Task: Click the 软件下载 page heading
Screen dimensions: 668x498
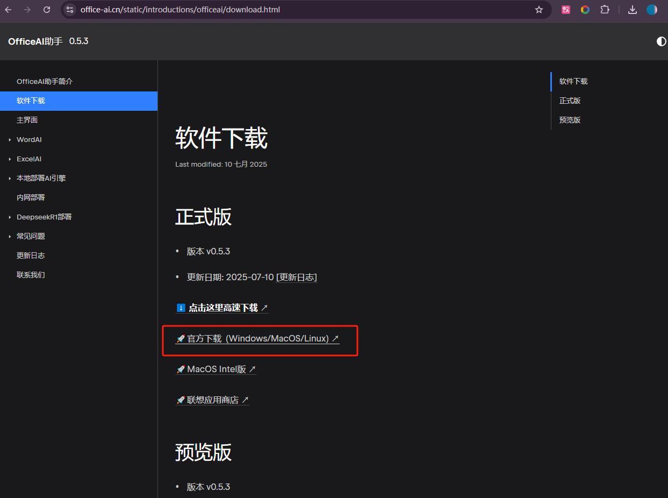Action: 221,138
